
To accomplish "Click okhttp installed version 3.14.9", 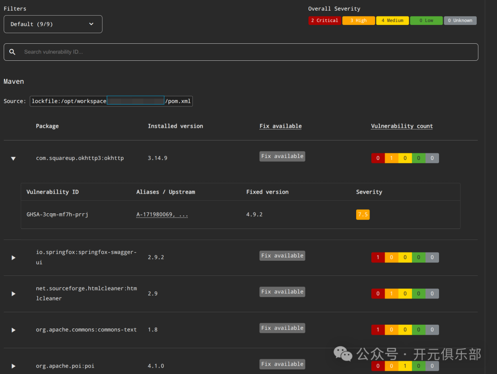I will click(x=157, y=158).
